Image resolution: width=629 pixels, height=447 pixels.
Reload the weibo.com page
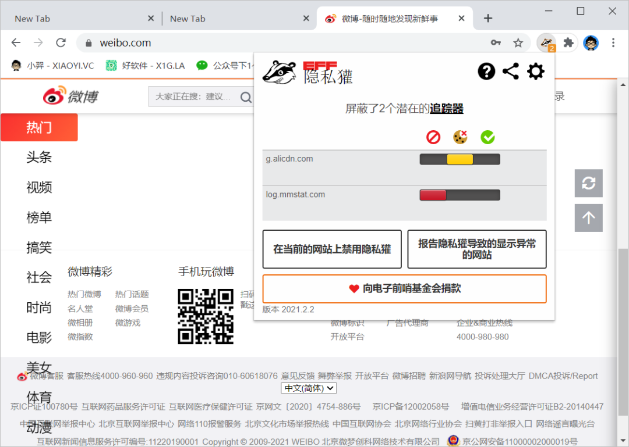click(61, 42)
